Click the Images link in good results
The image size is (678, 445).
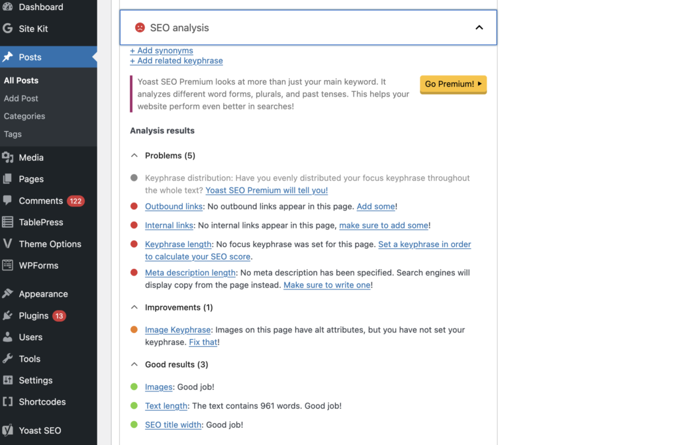158,387
